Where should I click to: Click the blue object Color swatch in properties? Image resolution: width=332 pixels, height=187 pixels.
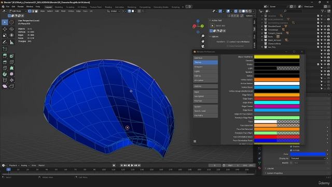point(308,154)
